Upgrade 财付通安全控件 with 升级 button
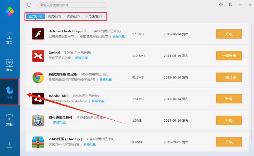The height and width of the screenshot is (156, 254). [x=229, y=120]
